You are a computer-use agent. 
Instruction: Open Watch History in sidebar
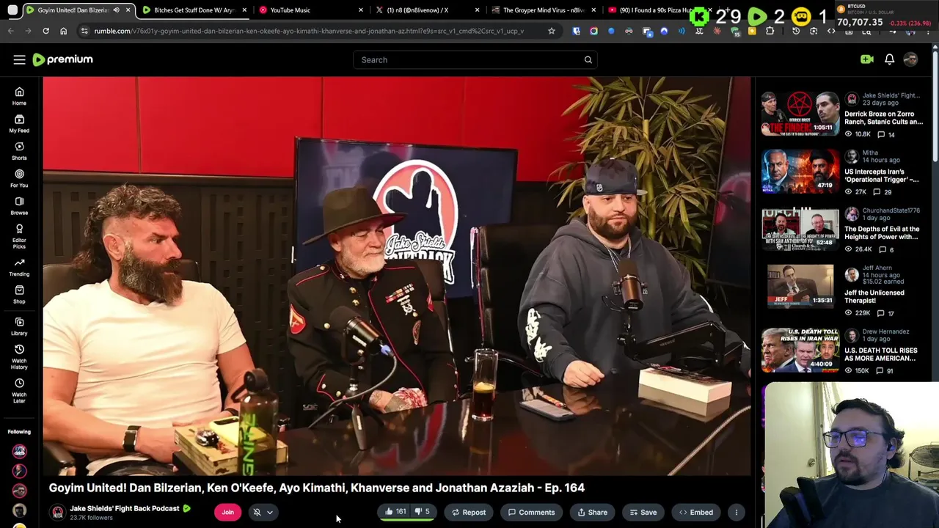coord(19,356)
